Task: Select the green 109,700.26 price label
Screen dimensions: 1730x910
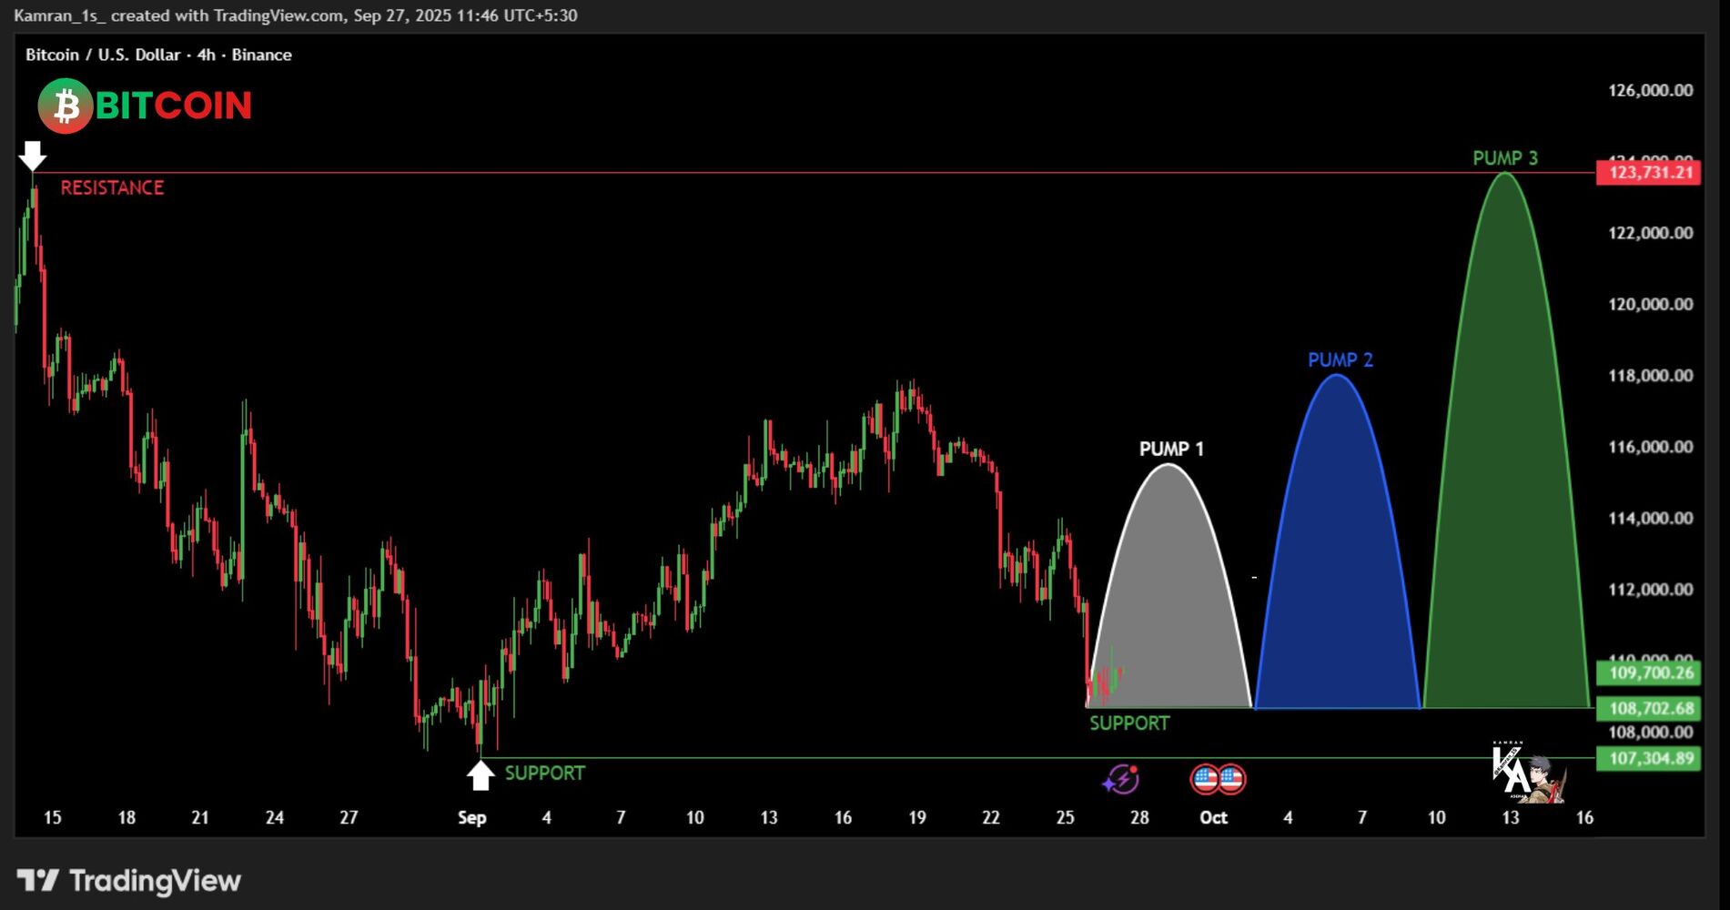Action: (x=1649, y=673)
